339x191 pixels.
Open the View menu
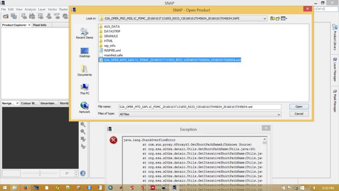click(x=19, y=9)
